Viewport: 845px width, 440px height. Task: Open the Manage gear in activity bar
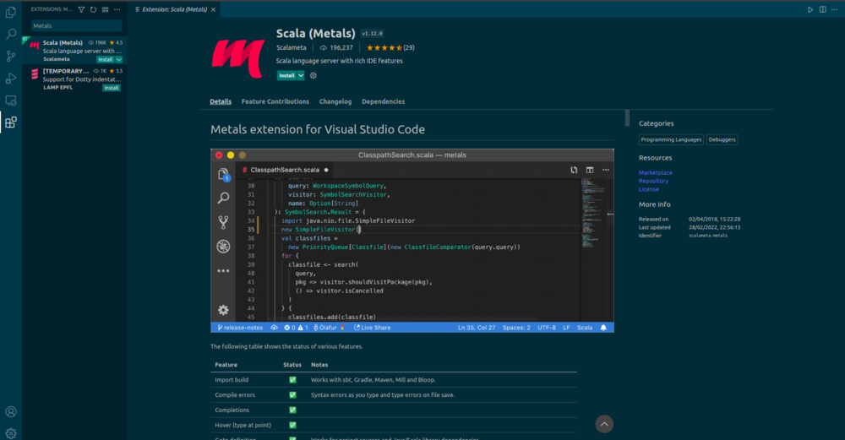click(11, 432)
